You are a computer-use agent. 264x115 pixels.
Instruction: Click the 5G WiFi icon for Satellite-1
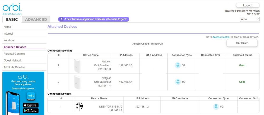178,65
